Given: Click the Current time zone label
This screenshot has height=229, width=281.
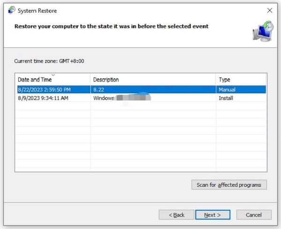Looking at the screenshot, I should point(50,61).
